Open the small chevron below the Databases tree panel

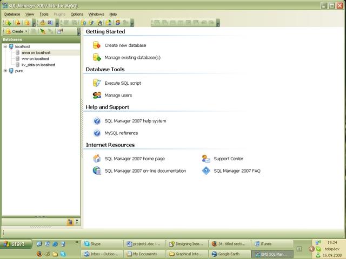(x=77, y=221)
